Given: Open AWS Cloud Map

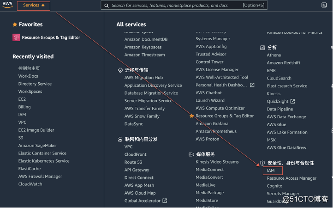Looking at the screenshot, I should (140, 193).
